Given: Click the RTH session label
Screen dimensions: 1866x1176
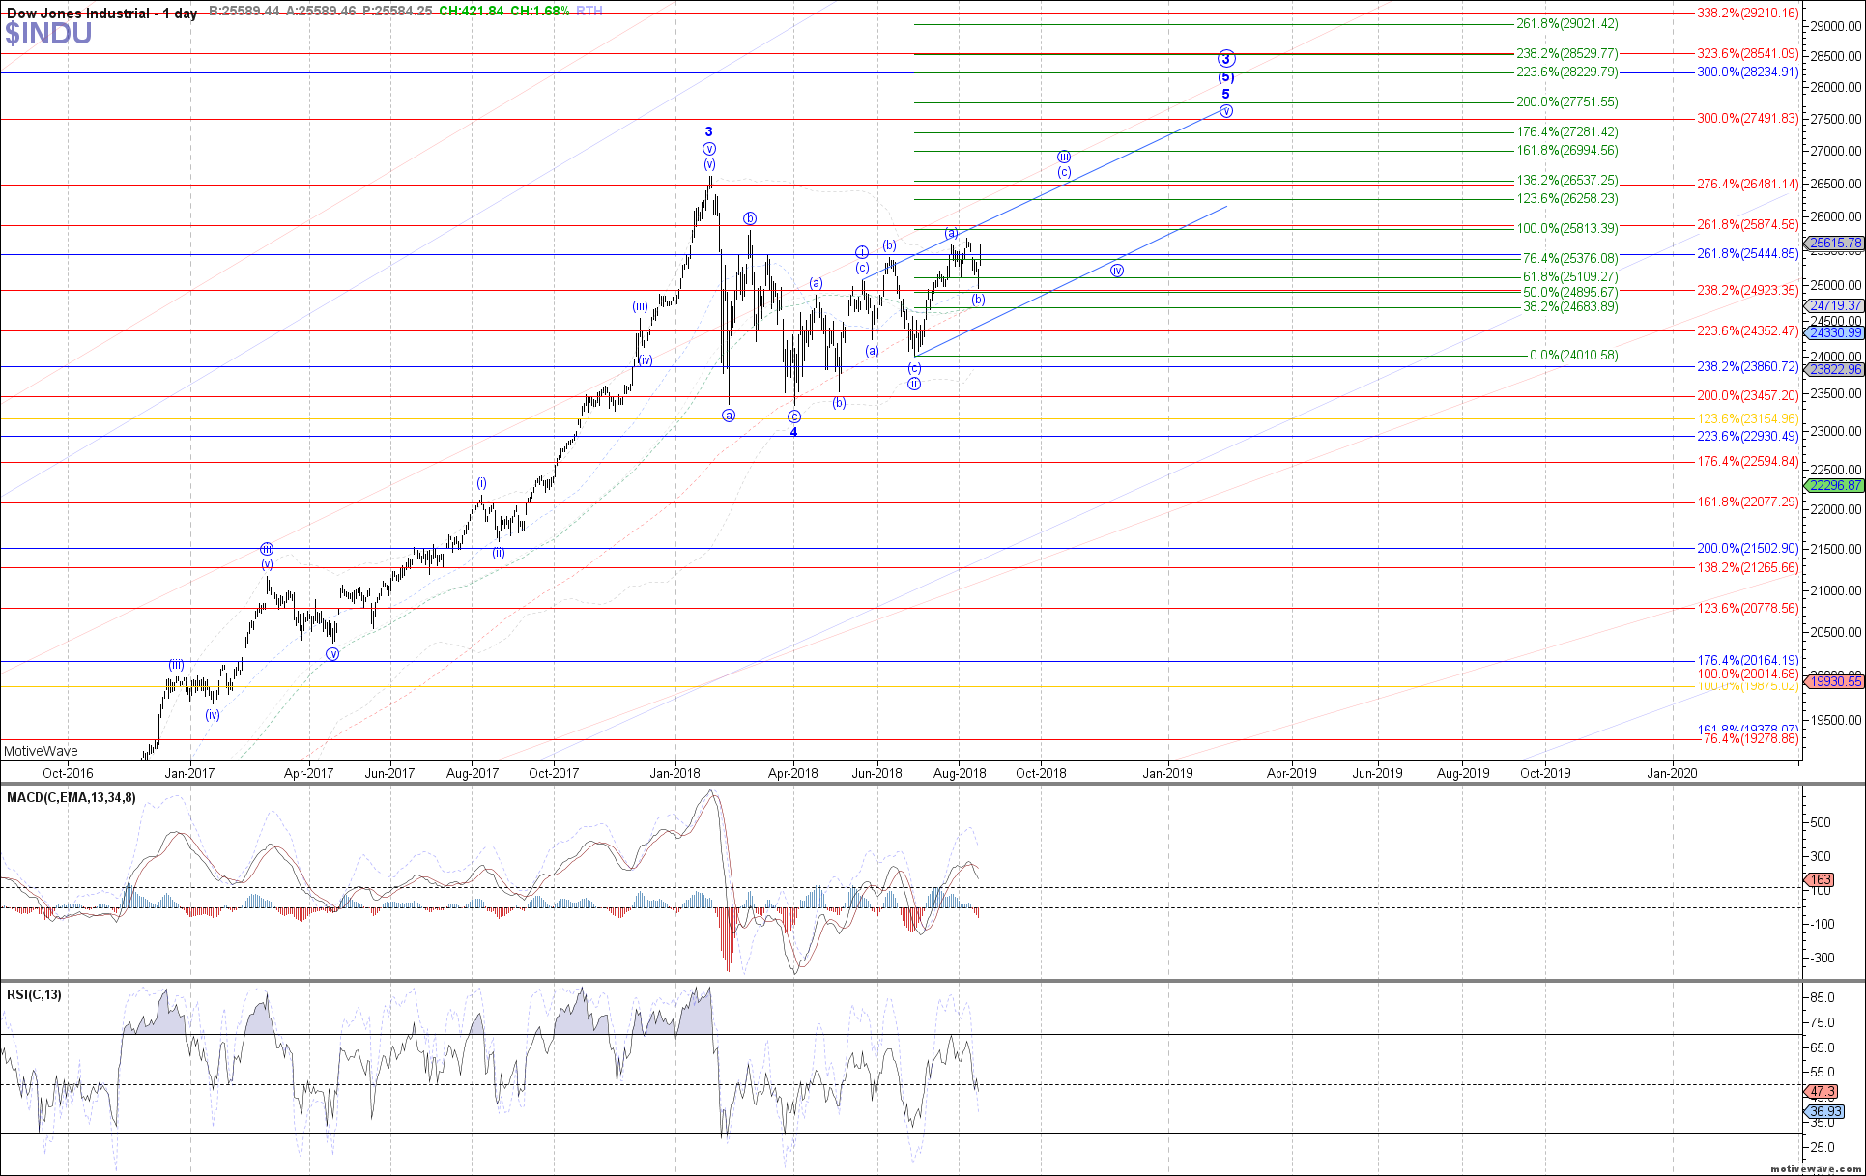Looking at the screenshot, I should tap(589, 11).
